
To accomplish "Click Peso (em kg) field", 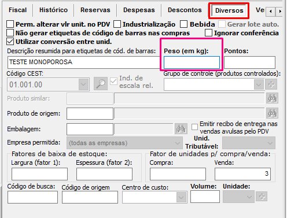I will click(x=192, y=62).
